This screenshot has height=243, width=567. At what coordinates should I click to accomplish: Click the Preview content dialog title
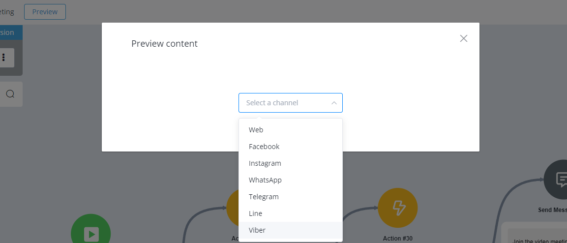coord(165,44)
